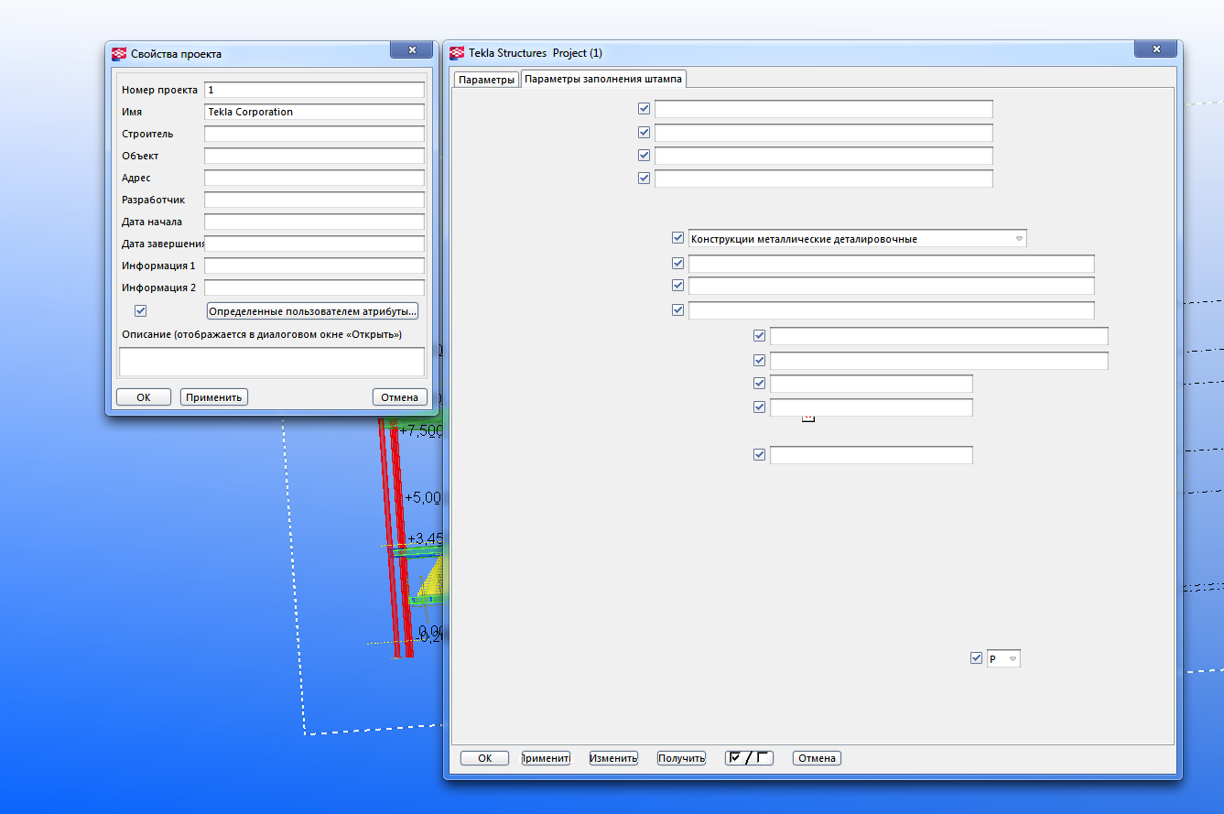Untick the checkbox beside the P dropdown

pyautogui.click(x=976, y=657)
